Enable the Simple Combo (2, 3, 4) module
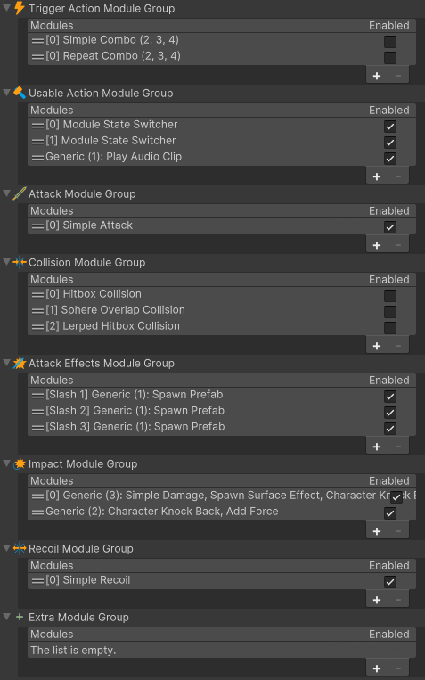This screenshot has width=425, height=680. [x=390, y=42]
